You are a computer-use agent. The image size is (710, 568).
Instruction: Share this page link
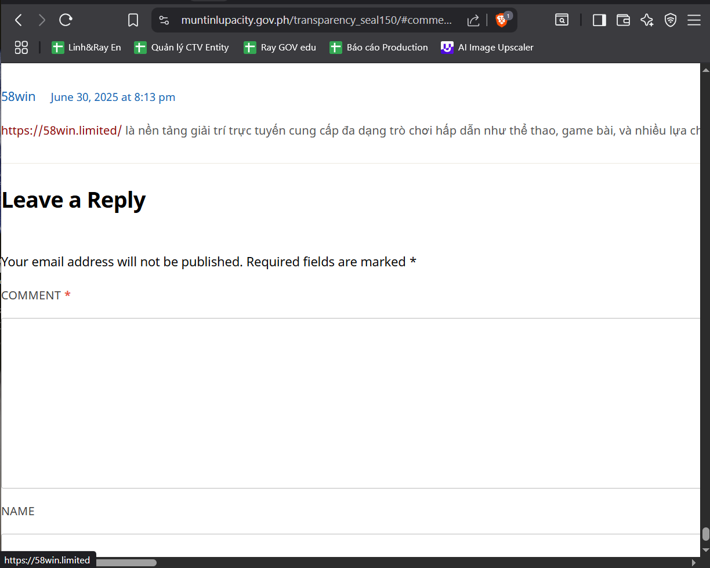pos(473,20)
